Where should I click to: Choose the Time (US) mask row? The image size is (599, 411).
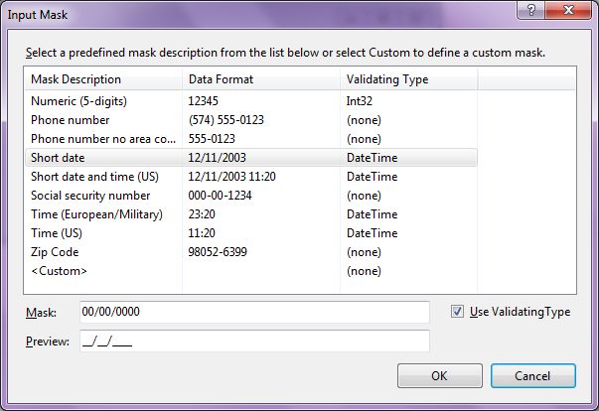pos(251,232)
